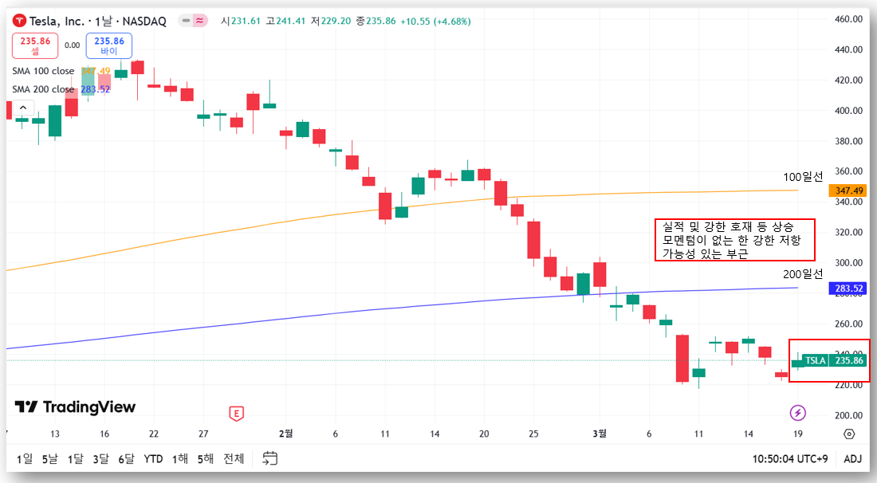Click the pink approximately-equal icon beside NASDAQ

point(199,21)
